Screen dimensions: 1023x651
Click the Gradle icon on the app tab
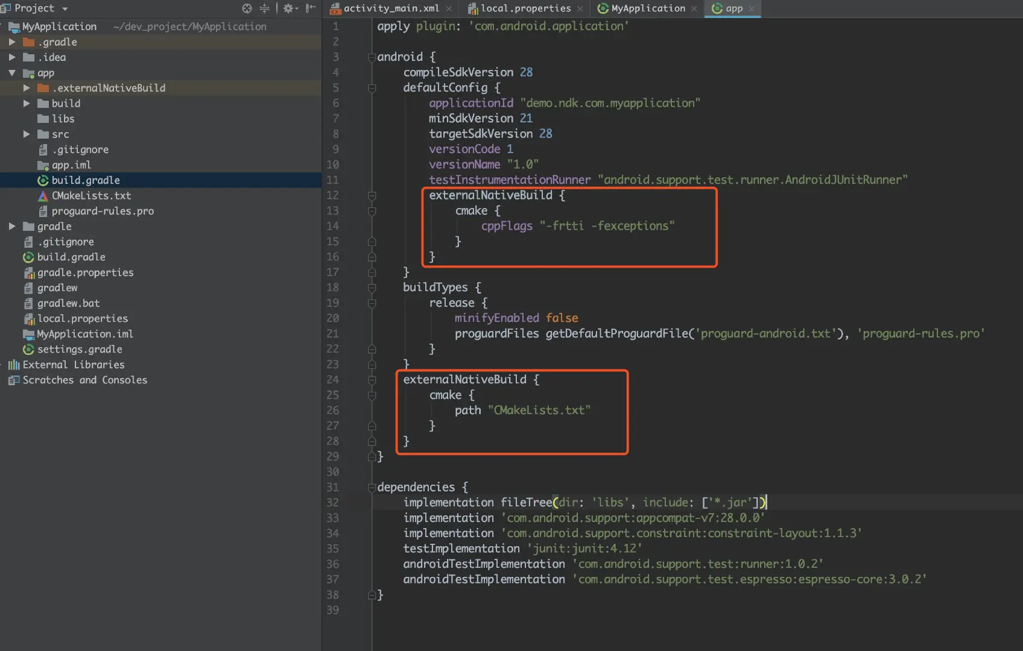717,8
